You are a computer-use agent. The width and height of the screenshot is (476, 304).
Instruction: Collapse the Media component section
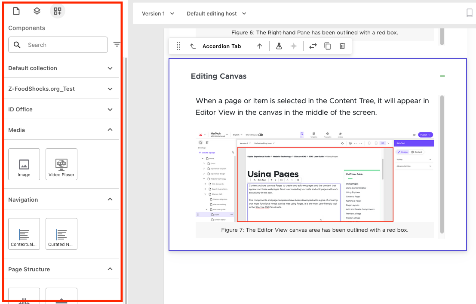(x=110, y=129)
